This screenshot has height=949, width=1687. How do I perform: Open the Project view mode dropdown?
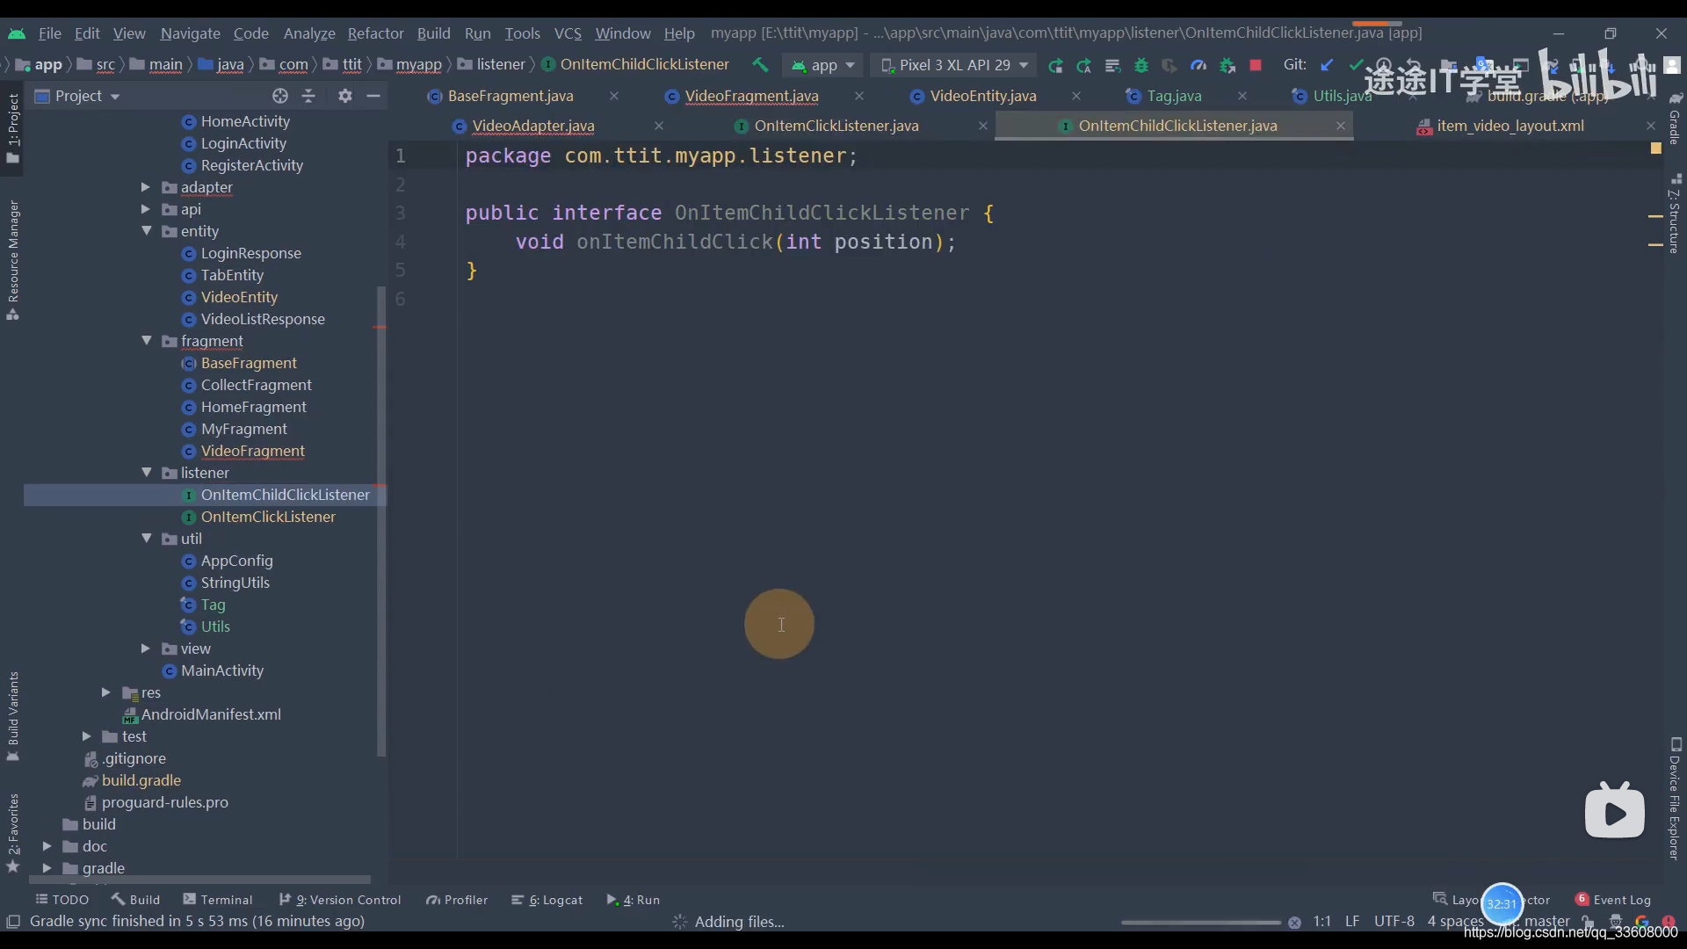tap(77, 96)
